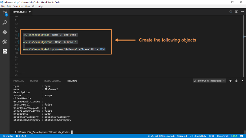Kill the terminal with trash icon

[236, 81]
